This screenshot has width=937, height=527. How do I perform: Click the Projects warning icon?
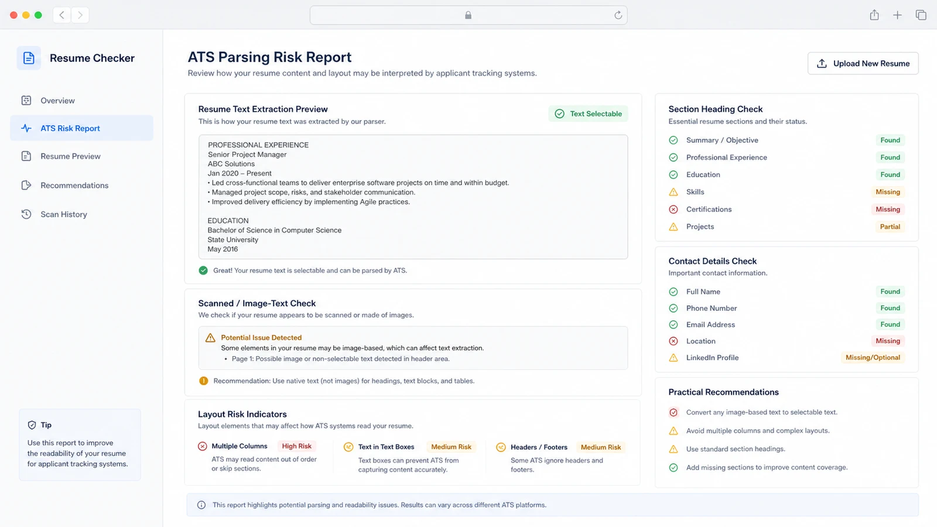click(x=673, y=227)
